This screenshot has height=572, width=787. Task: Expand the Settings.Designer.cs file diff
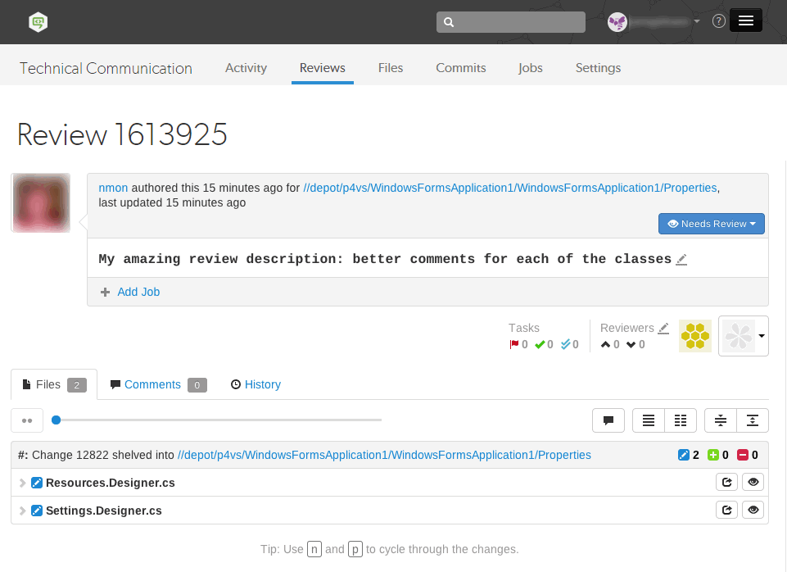pos(23,511)
